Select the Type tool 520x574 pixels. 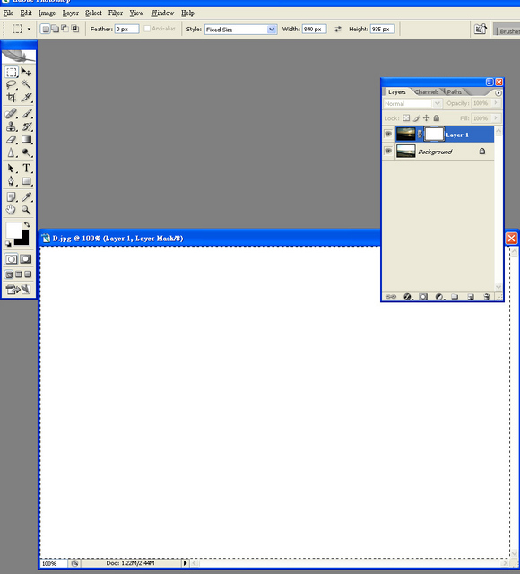pos(26,168)
